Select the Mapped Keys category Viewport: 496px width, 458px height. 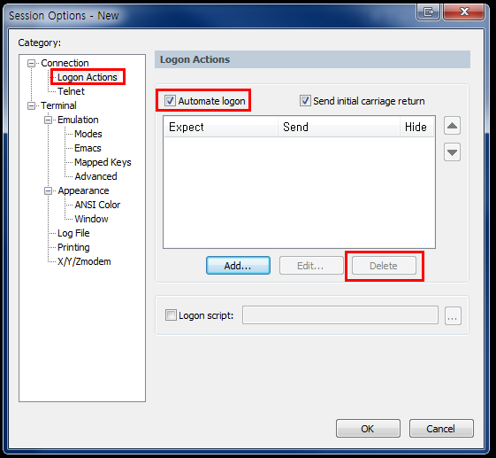103,162
